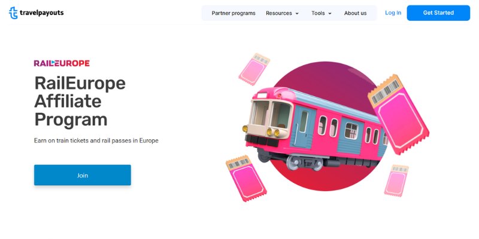Expand the Resources dropdown chevron

[x=297, y=13]
